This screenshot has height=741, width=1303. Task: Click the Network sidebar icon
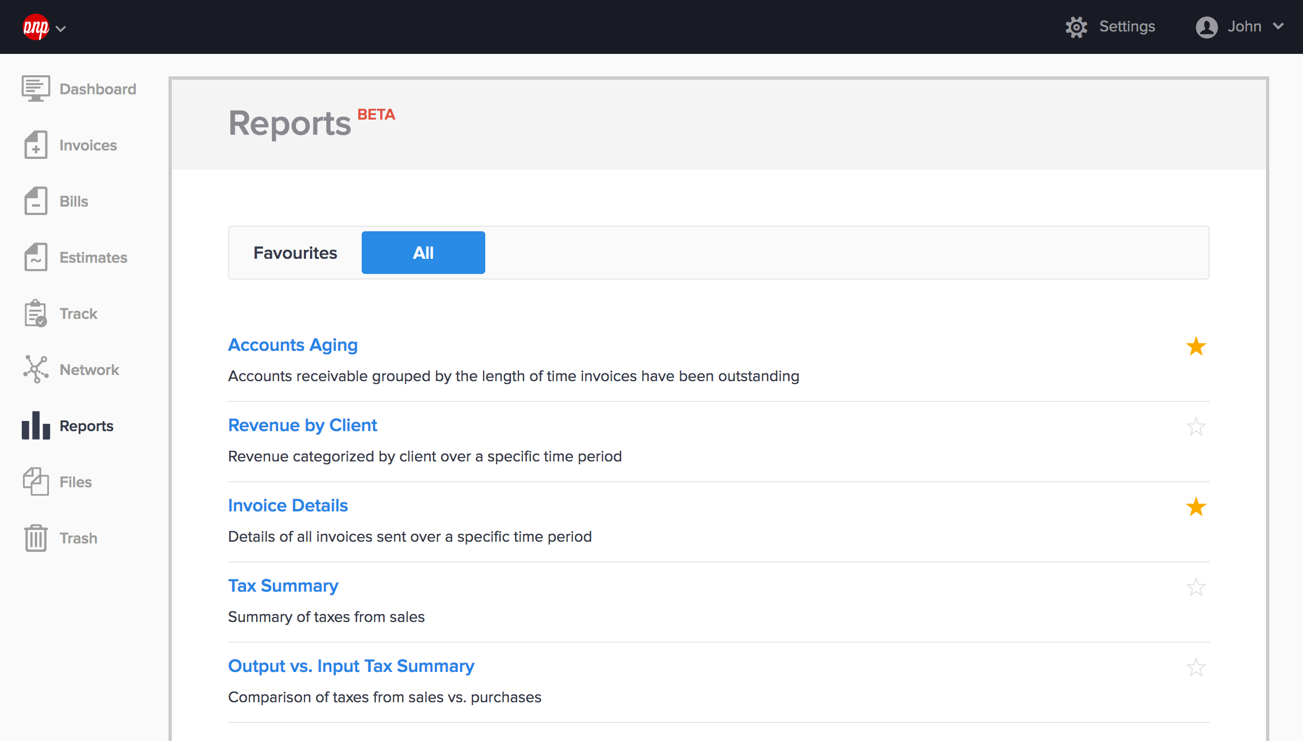coord(35,369)
